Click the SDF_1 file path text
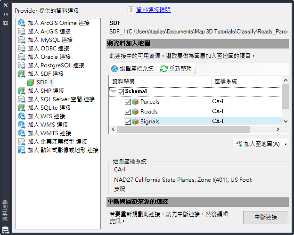This screenshot has width=294, height=235. 198,32
